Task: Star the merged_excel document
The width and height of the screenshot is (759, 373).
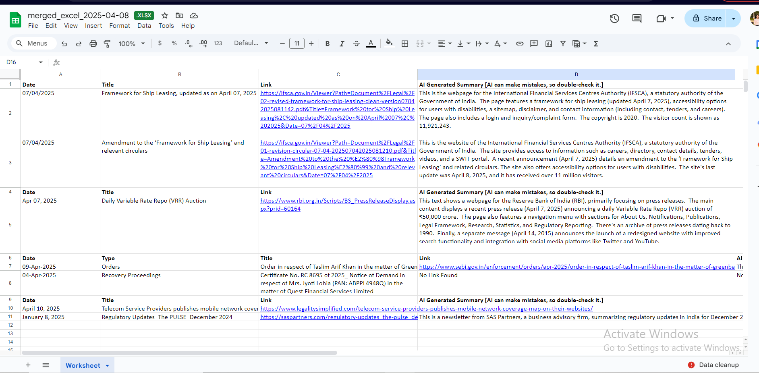Action: coord(165,15)
